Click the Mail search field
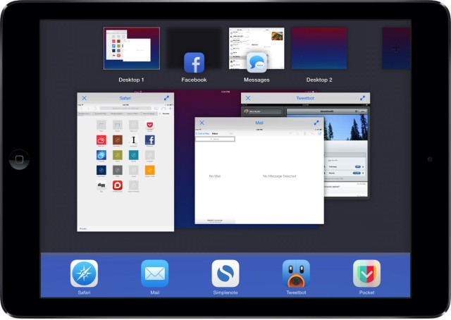The image size is (451, 320). (x=215, y=139)
